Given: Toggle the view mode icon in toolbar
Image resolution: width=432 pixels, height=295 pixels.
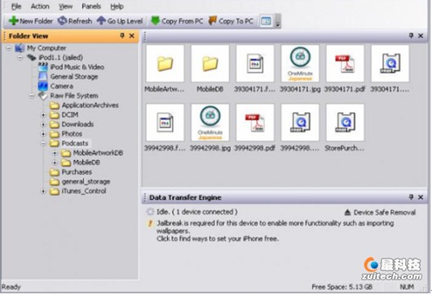Looking at the screenshot, I should click(x=266, y=21).
